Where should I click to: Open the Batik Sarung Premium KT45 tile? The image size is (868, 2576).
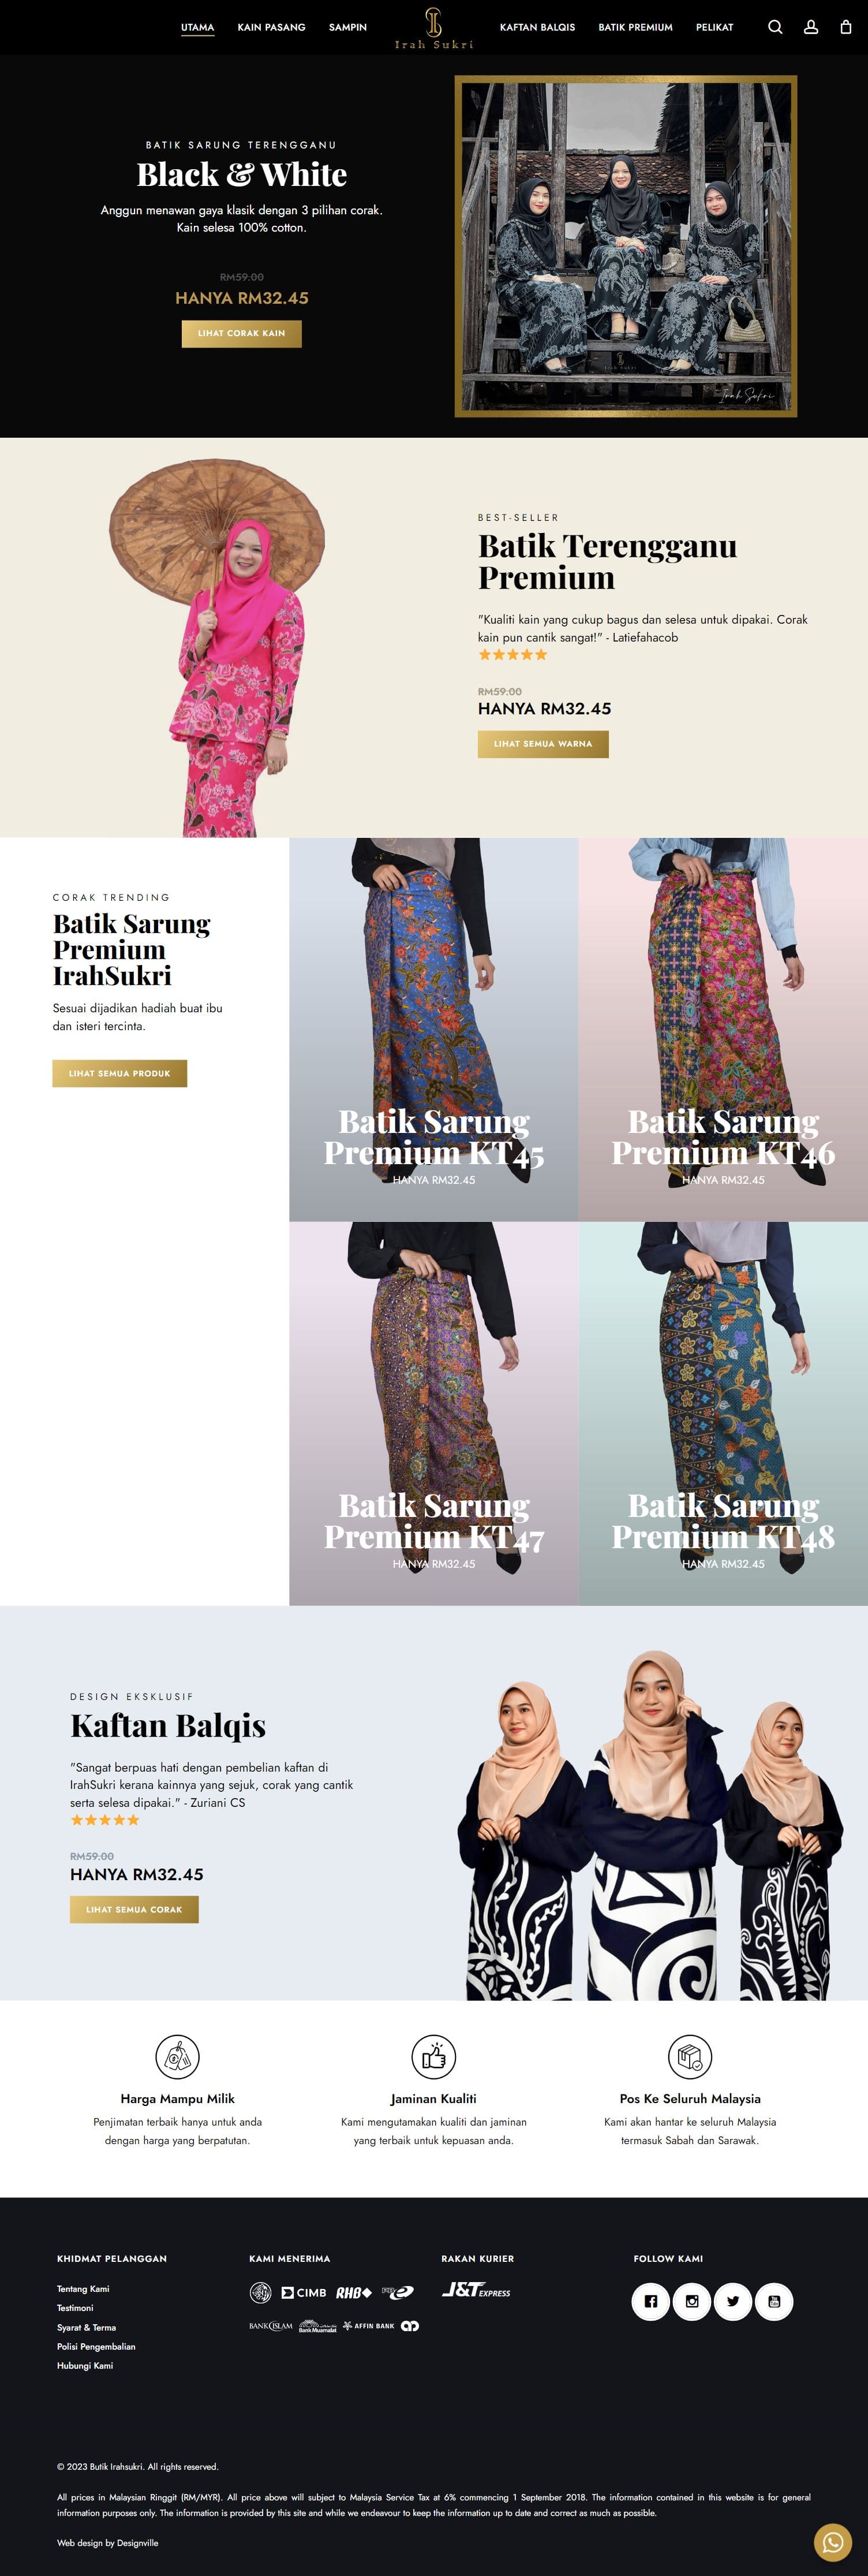433,1029
